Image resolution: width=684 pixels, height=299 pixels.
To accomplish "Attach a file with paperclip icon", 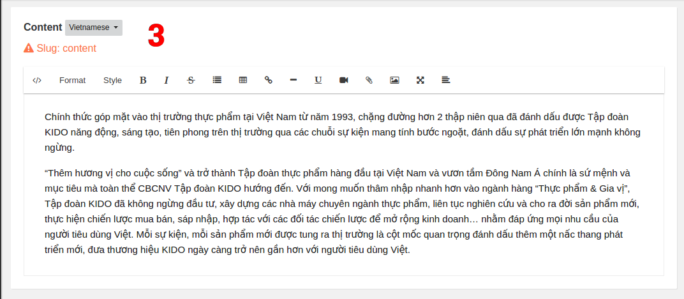I will coord(369,80).
